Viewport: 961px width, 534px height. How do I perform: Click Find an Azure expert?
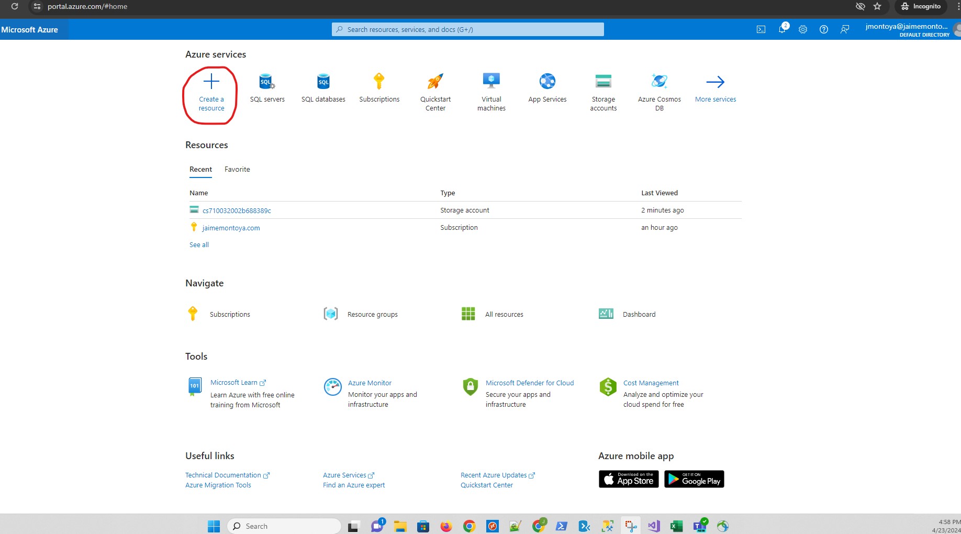[x=353, y=485]
